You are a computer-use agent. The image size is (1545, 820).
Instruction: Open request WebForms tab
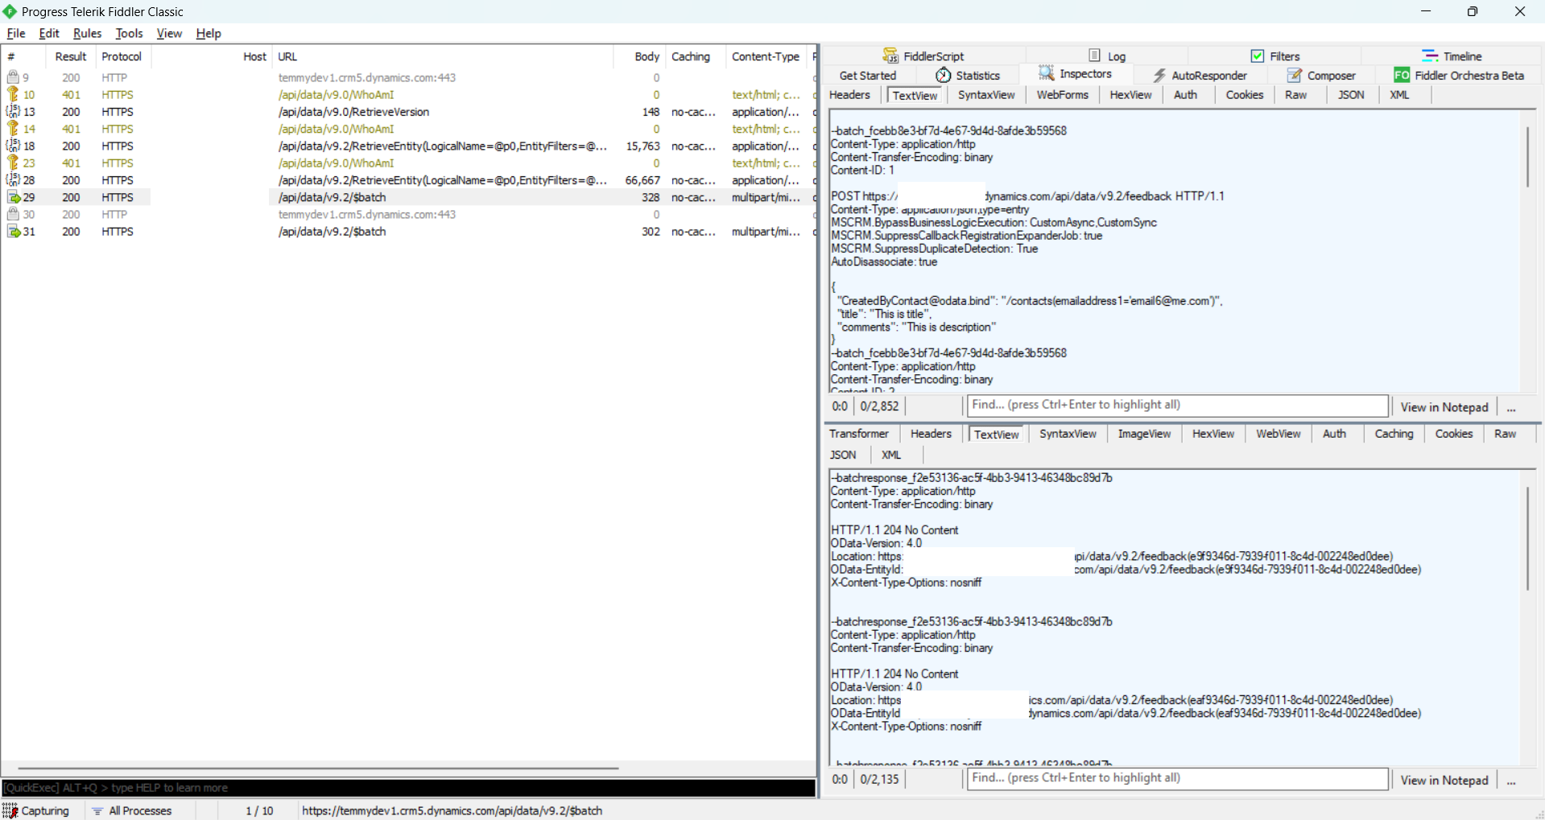coord(1062,94)
